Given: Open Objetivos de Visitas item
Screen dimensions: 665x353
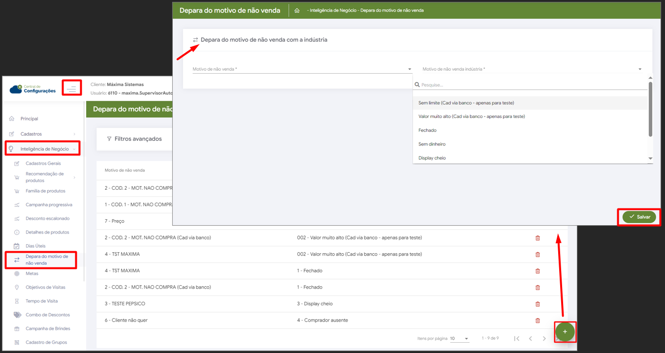Looking at the screenshot, I should [45, 287].
